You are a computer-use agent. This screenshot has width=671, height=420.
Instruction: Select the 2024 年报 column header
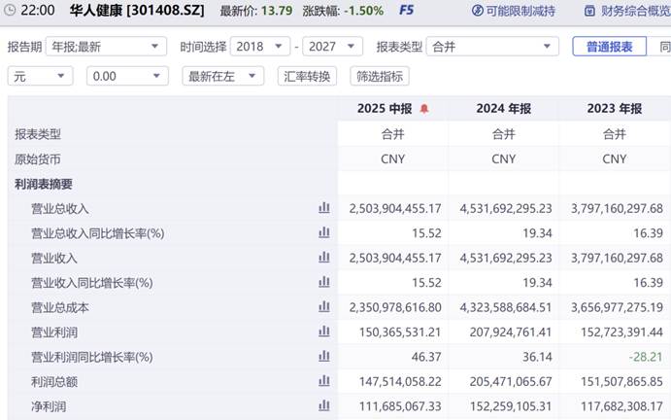(x=503, y=109)
